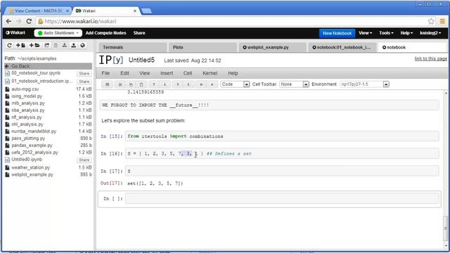Open auto-mpg.csv file
This screenshot has height=253, width=450.
point(25,89)
